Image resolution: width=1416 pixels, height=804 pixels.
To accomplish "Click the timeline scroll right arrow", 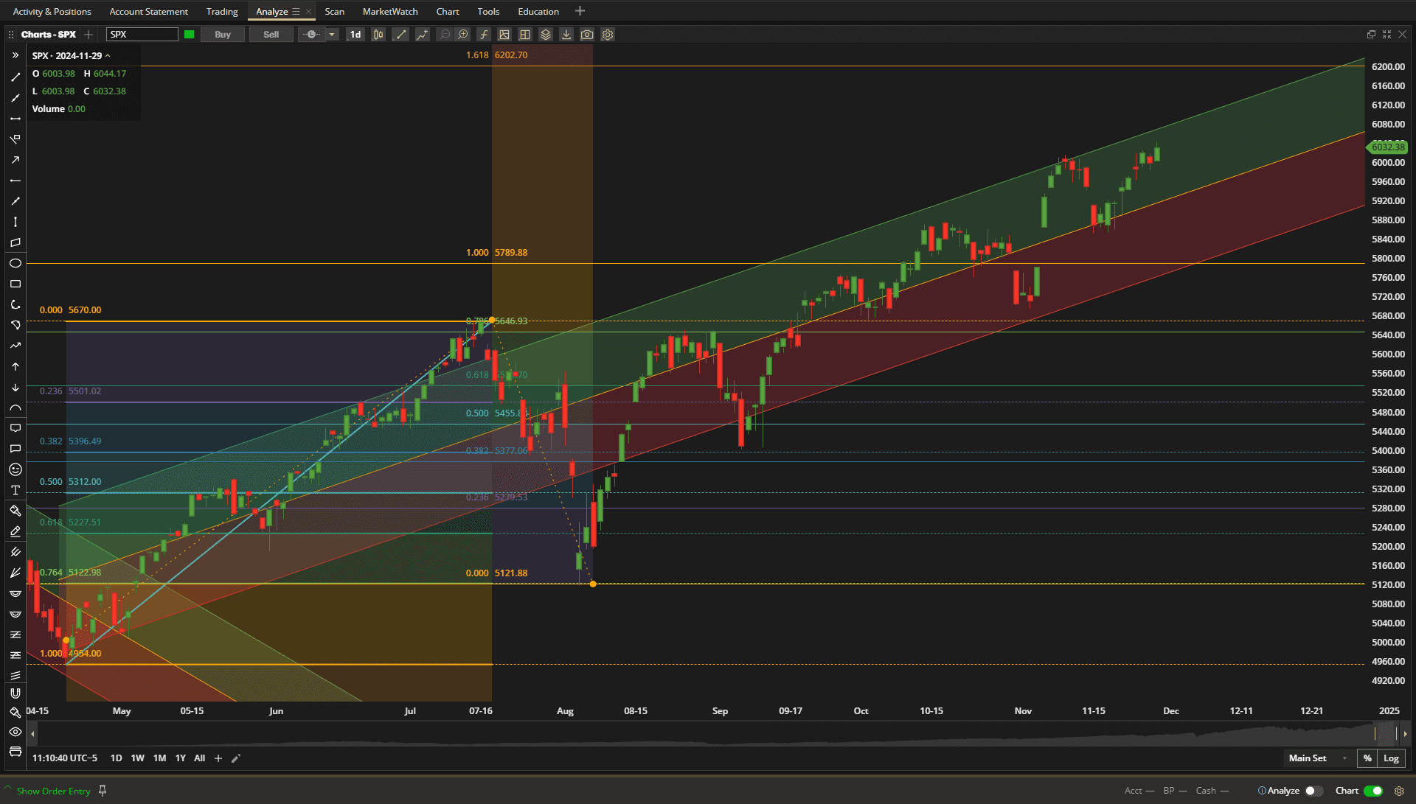I will click(x=1405, y=734).
